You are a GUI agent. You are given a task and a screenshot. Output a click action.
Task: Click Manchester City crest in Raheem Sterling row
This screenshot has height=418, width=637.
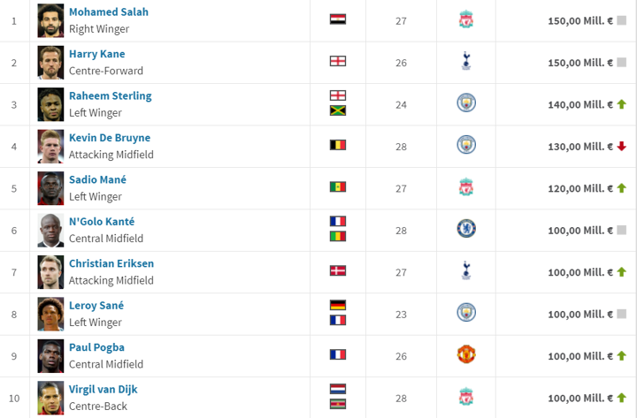point(466,103)
